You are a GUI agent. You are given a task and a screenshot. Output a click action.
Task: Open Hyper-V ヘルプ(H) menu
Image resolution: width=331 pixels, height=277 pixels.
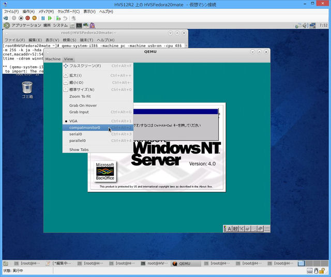106,11
